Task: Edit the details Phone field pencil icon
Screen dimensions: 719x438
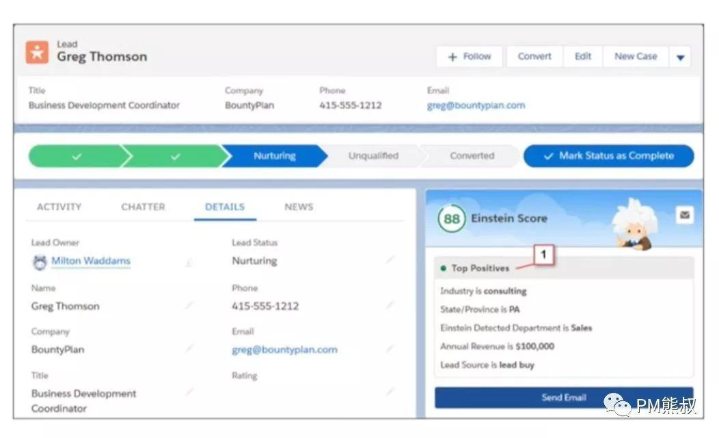Action: coord(390,305)
